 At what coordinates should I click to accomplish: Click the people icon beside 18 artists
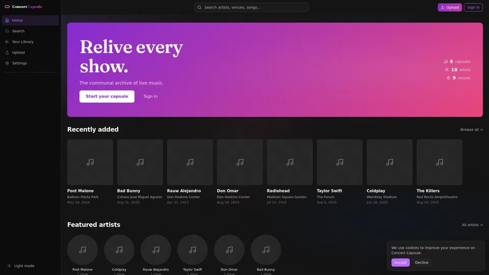(x=447, y=70)
